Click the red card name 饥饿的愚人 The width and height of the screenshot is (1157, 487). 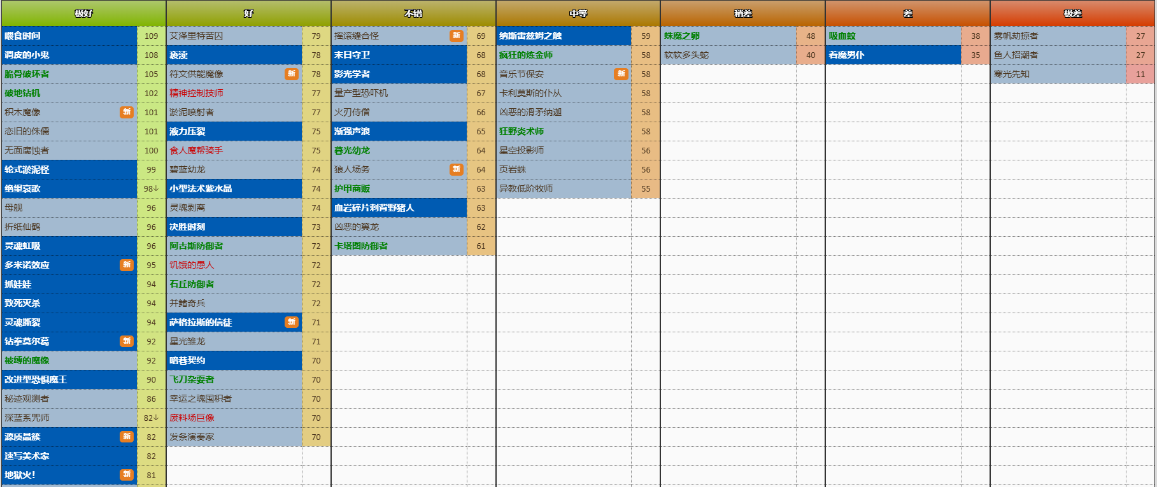192,265
